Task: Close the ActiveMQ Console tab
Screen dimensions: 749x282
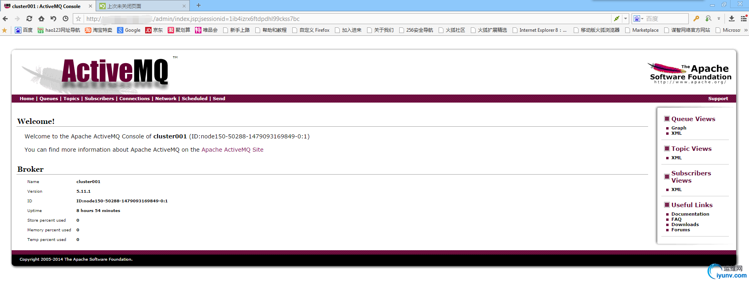Action: pyautogui.click(x=90, y=6)
